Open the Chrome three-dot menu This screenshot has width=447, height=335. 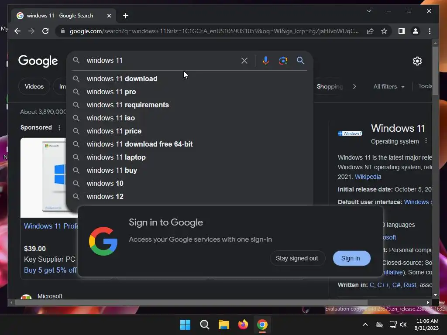[430, 31]
